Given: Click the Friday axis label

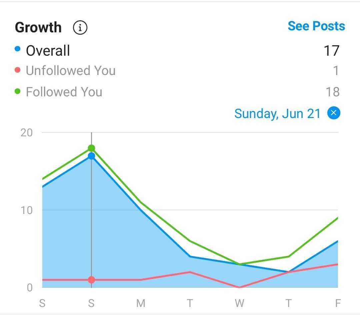Looking at the screenshot, I should pyautogui.click(x=338, y=303).
